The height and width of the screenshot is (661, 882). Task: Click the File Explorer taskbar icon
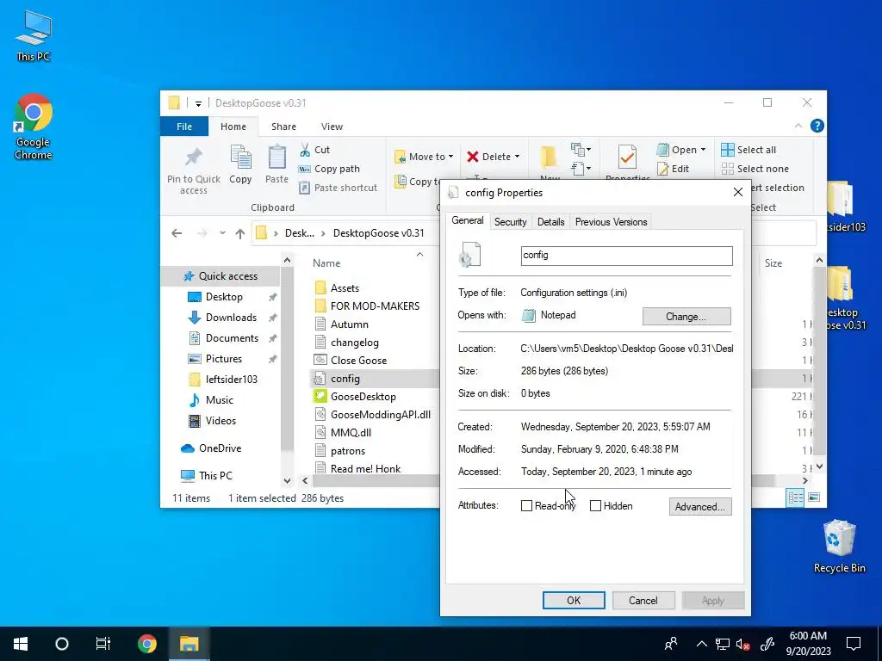pyautogui.click(x=189, y=644)
